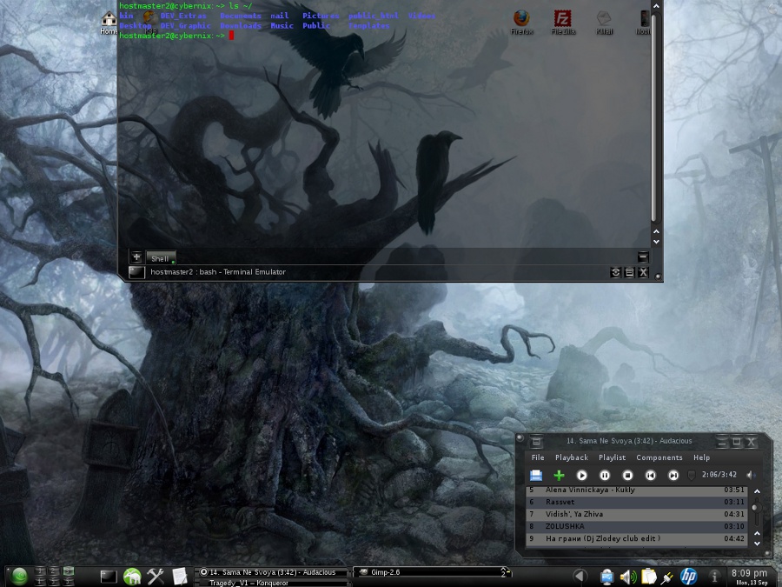Switch to Tragedy_V1 Konqueror taskbar entry
Image resolution: width=782 pixels, height=587 pixels.
pyautogui.click(x=272, y=583)
